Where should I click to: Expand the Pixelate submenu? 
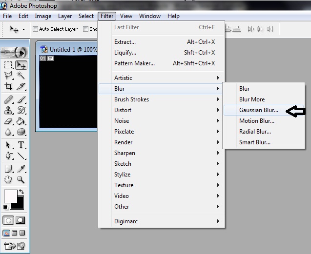(x=162, y=131)
